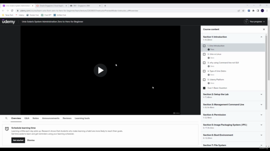Check why using Command line checkbox
Image resolution: width=270 pixels, height=151 pixels.
pyautogui.click(x=204, y=62)
